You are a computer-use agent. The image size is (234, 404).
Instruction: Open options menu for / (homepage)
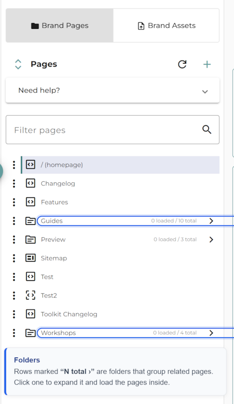(x=14, y=165)
